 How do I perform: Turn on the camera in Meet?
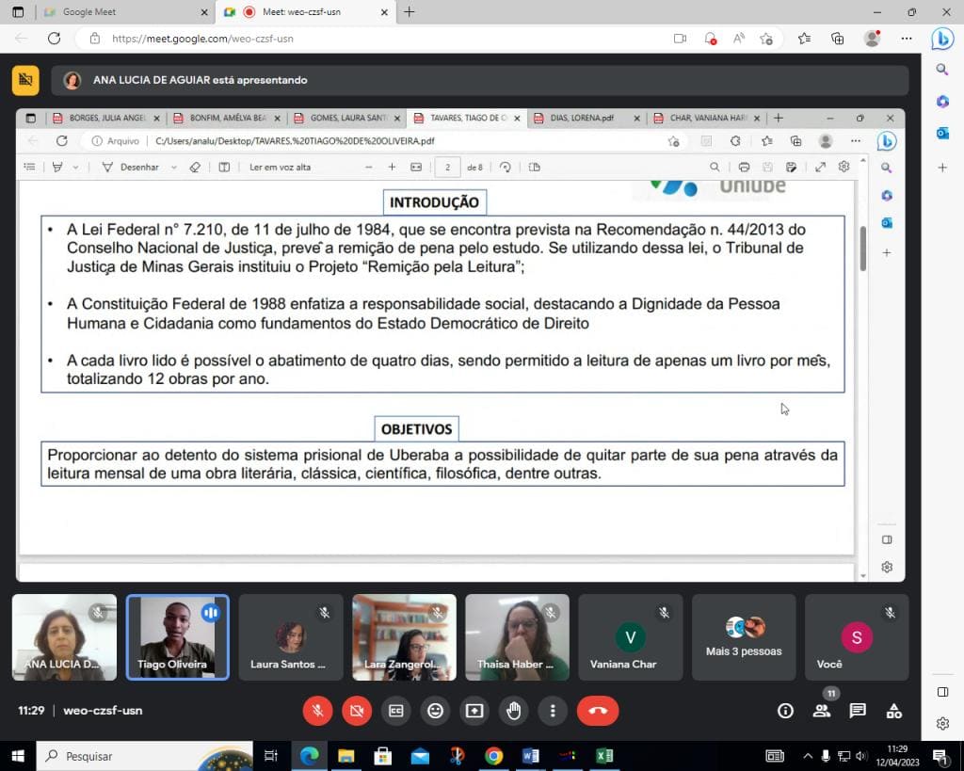357,711
